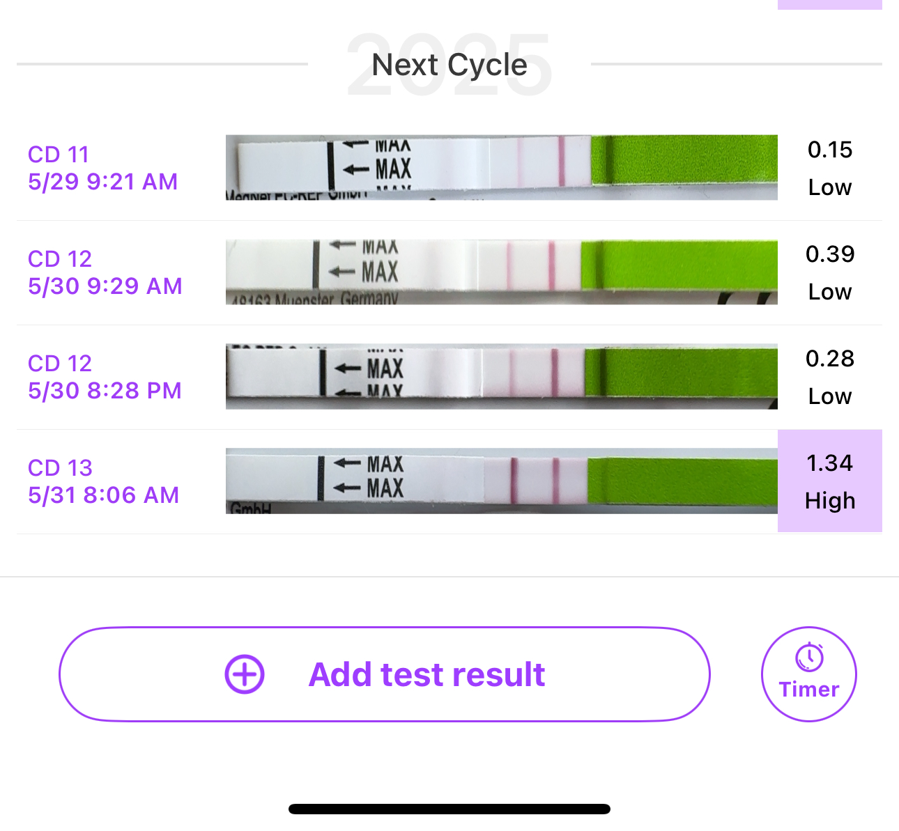Image resolution: width=899 pixels, height=831 pixels.
Task: Open the CD 12 5/30 9:29 AM entry
Action: [105, 272]
